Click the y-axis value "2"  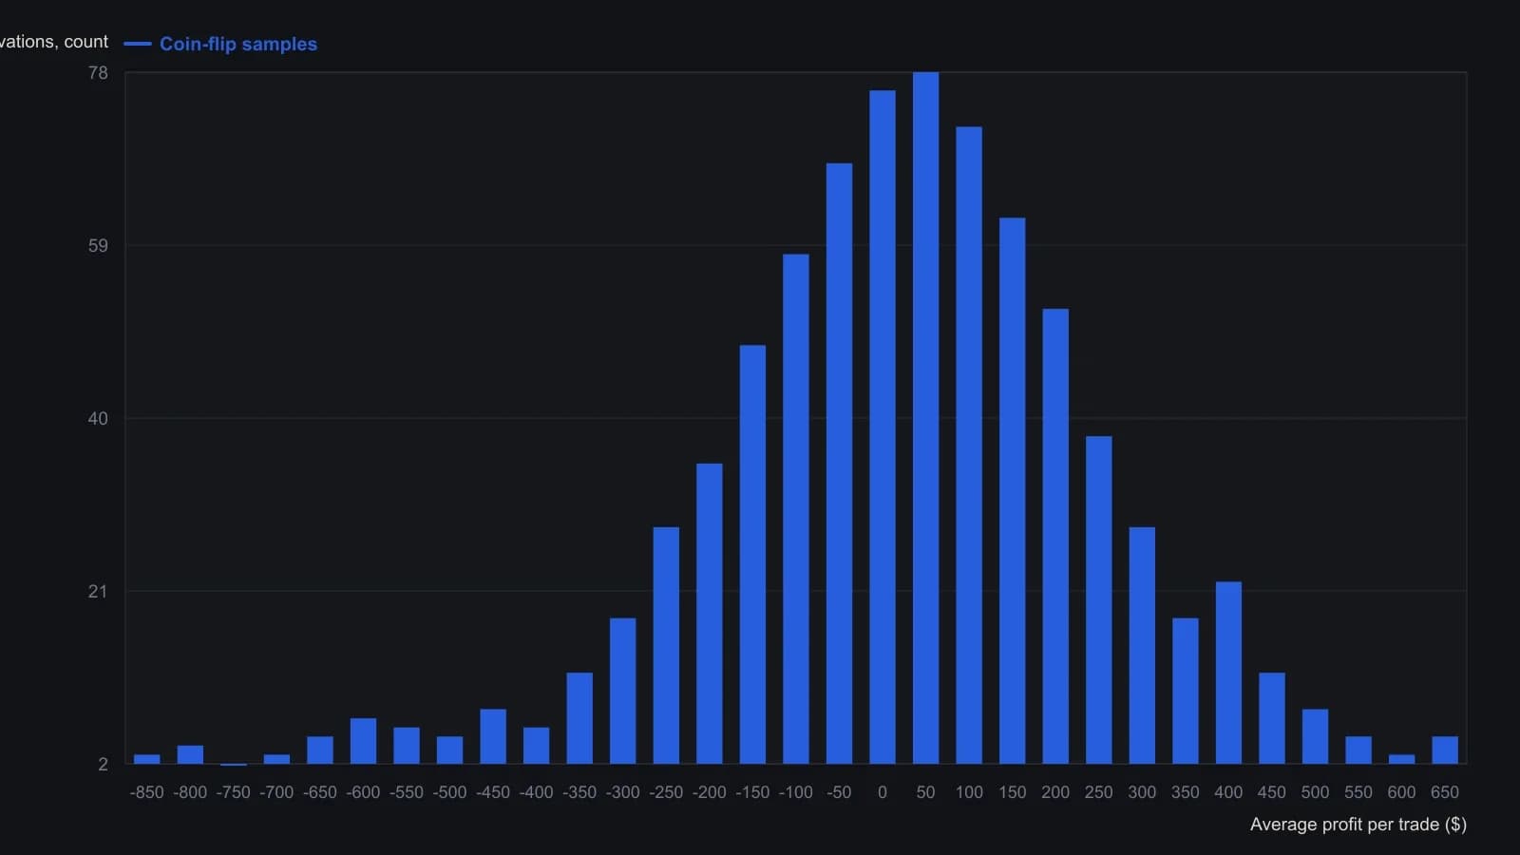104,765
